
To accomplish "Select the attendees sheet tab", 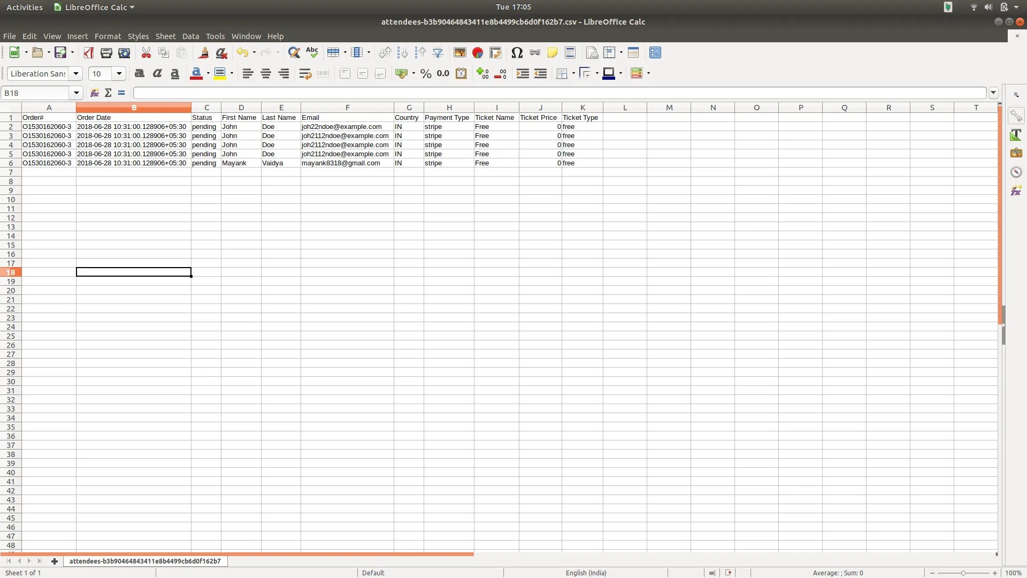I will click(145, 561).
